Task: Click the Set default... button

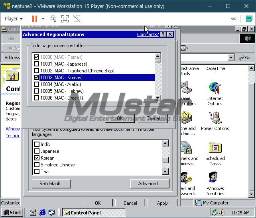Action: point(51,184)
